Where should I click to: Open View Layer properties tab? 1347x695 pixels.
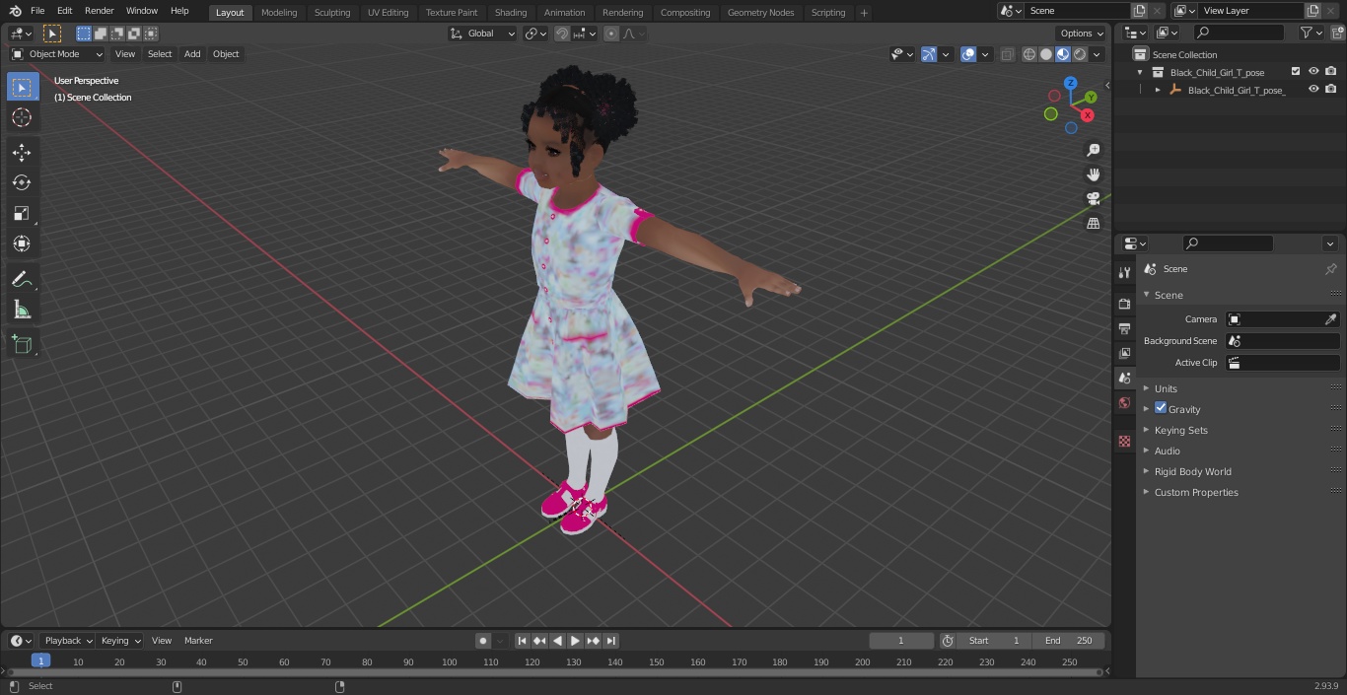point(1124,353)
